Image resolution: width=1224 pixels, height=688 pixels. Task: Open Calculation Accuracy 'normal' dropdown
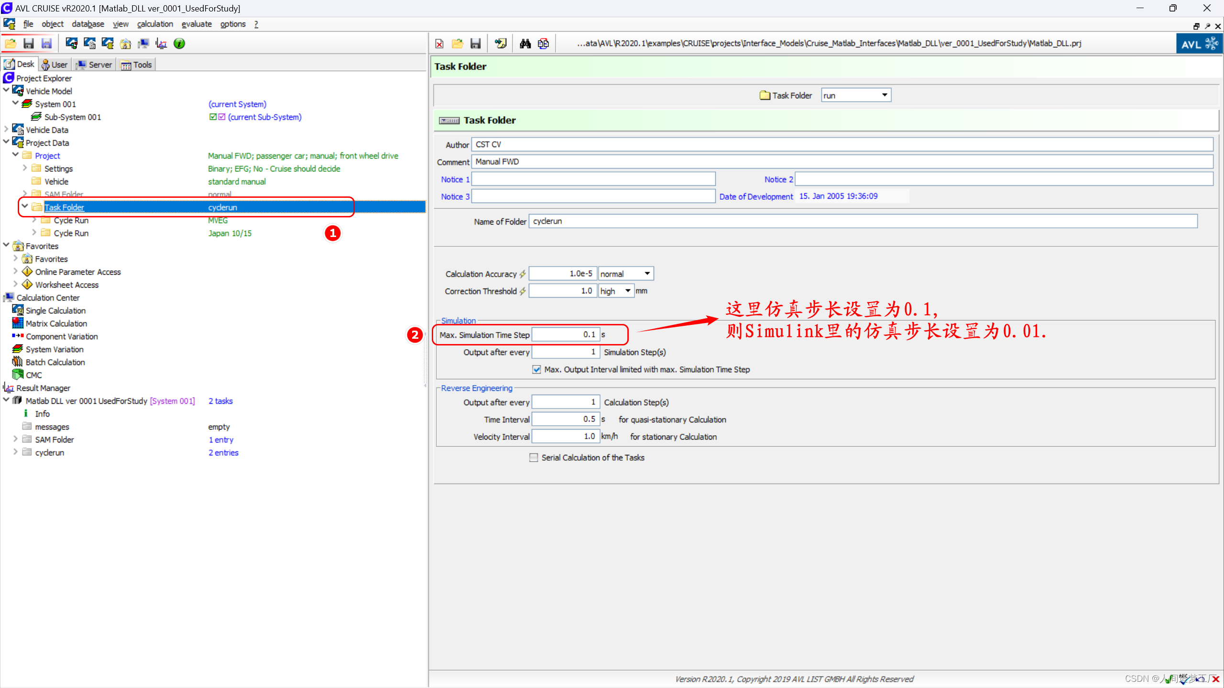pos(646,273)
